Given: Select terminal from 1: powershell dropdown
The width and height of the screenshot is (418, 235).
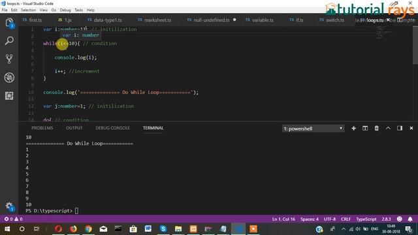Looking at the screenshot, I should 313,129.
